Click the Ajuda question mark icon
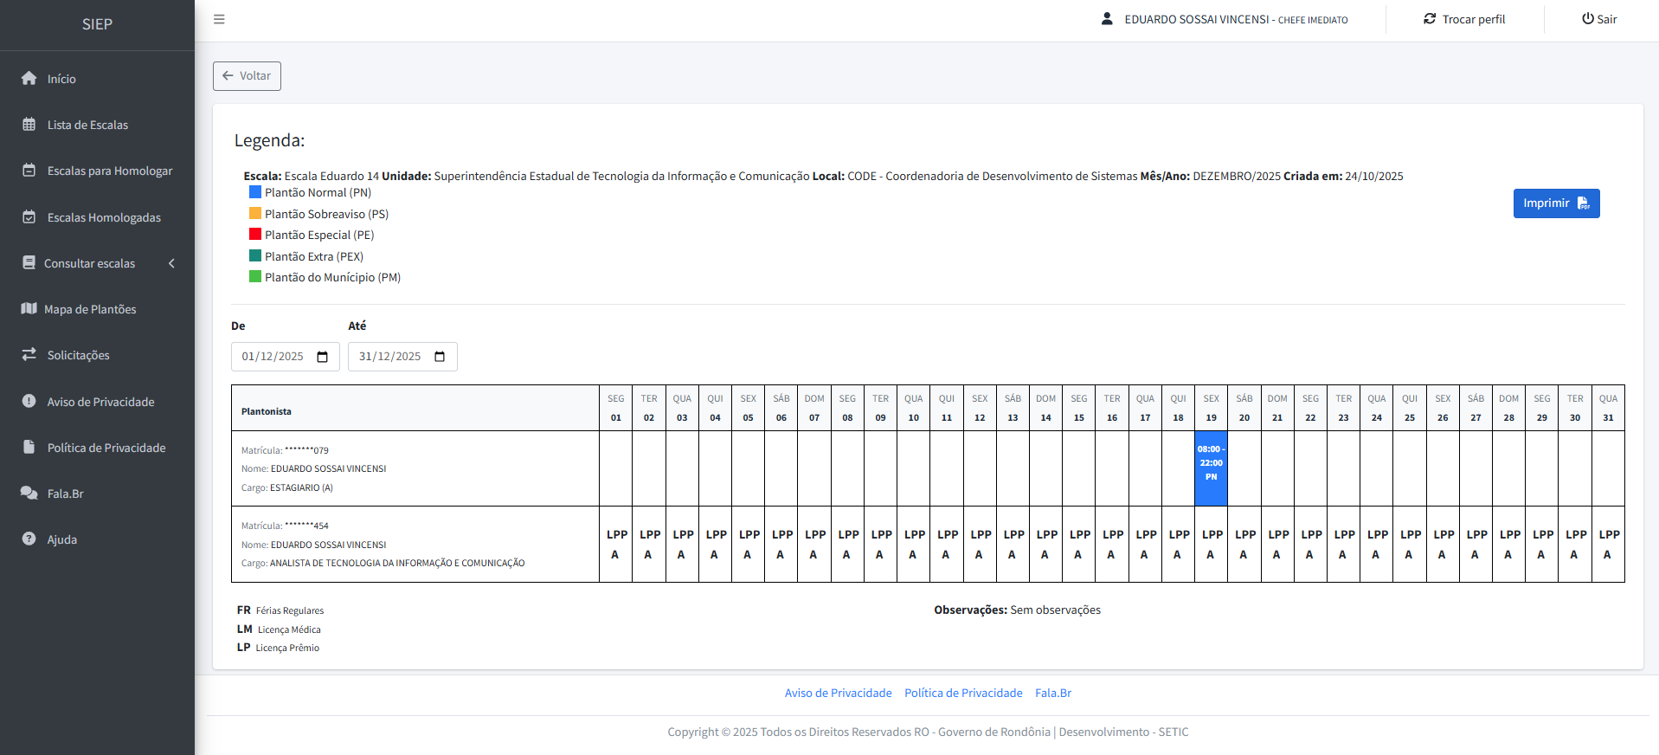The image size is (1659, 755). click(29, 539)
